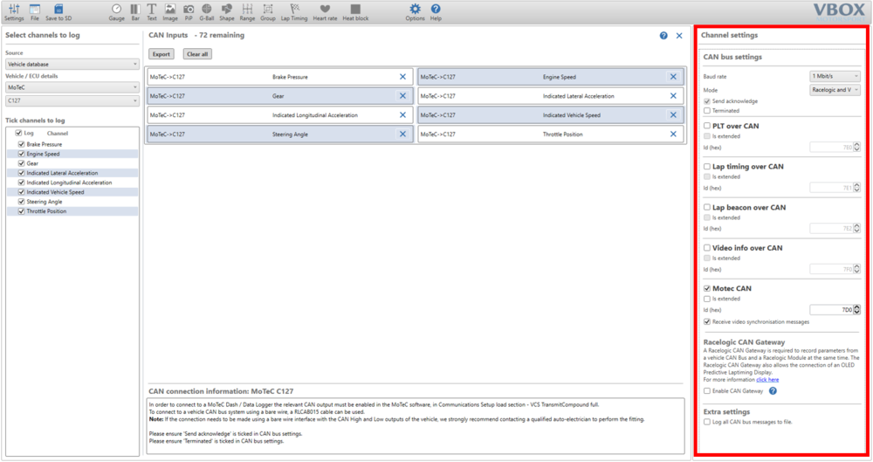Untick Brake Pressure channel checkbox
The image size is (873, 462).
(21, 144)
